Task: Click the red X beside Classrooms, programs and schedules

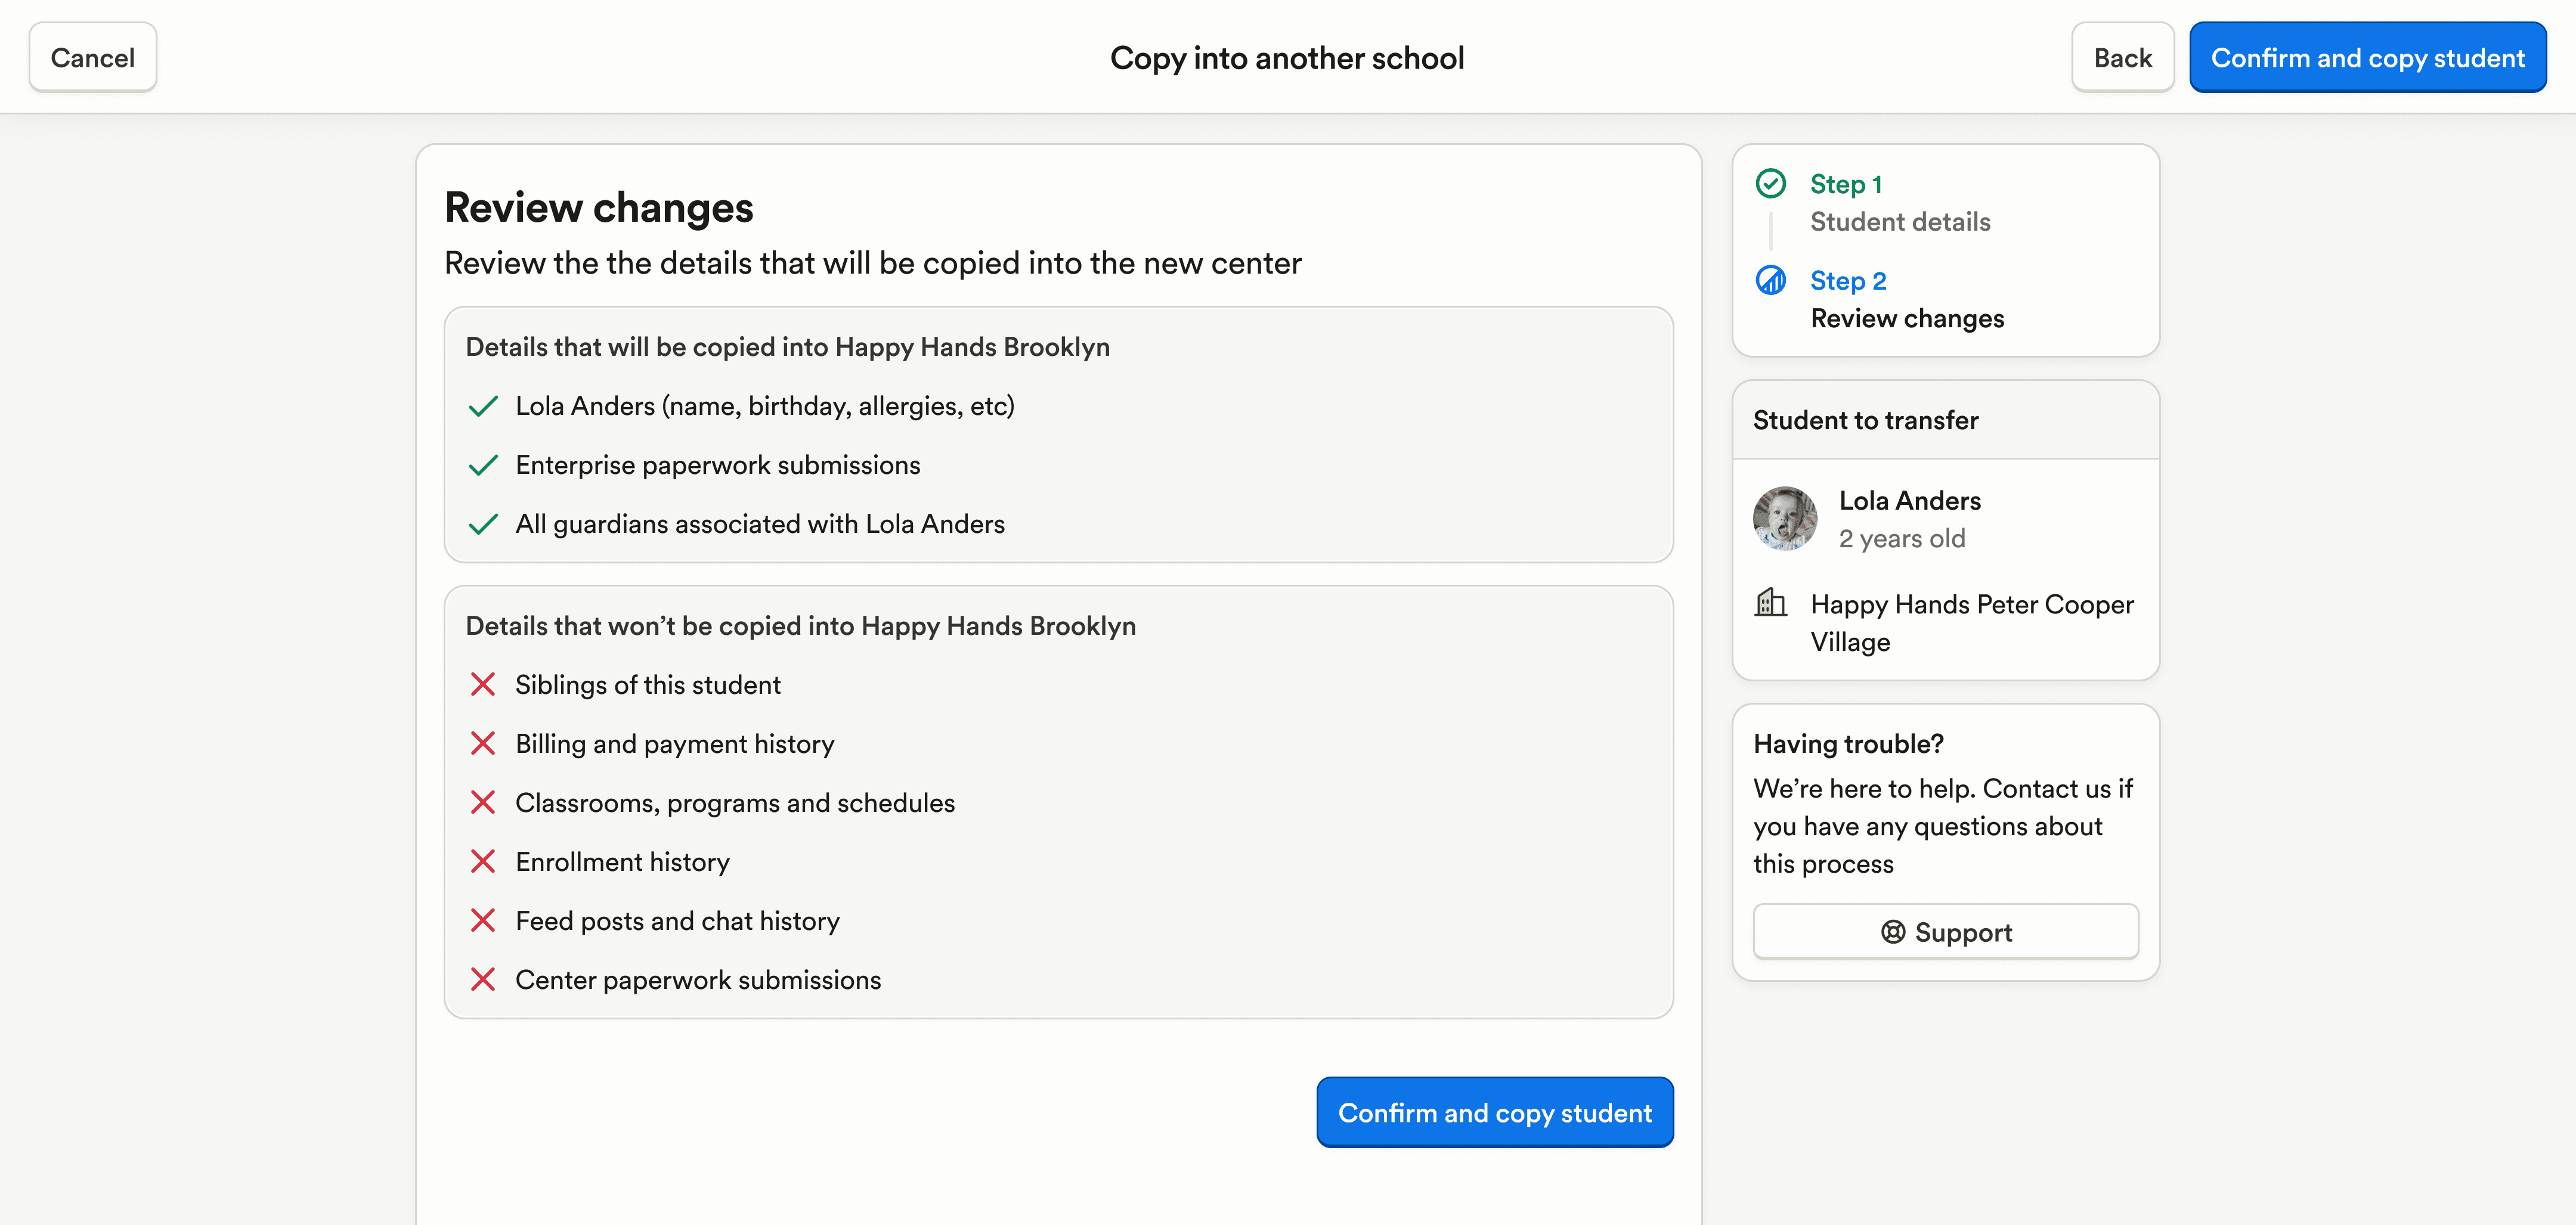Action: (x=483, y=803)
